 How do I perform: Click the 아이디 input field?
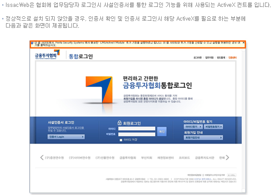pyautogui.click(x=137, y=128)
